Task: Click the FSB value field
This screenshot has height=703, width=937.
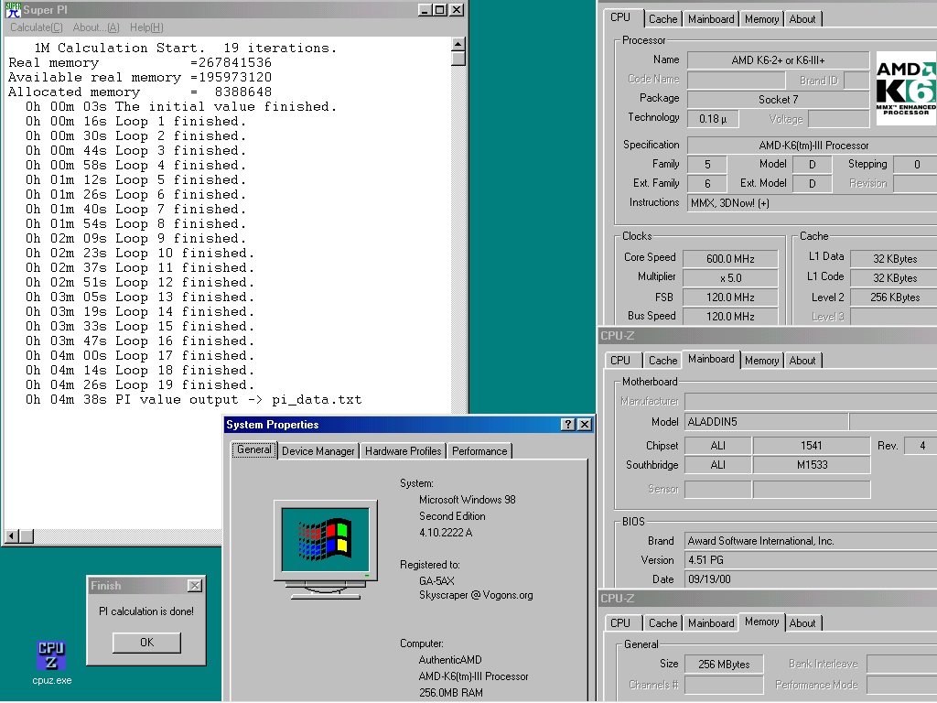Action: point(730,297)
